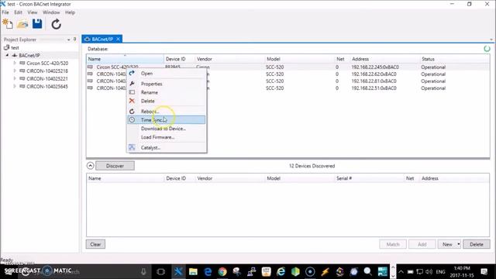The height and width of the screenshot is (279, 496).
Task: Click the Time Sync clock icon
Action: coord(132,120)
